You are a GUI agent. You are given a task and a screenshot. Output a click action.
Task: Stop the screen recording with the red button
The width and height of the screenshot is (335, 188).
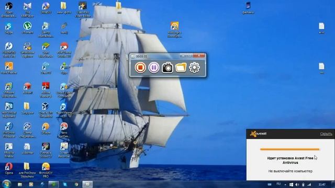[140, 67]
